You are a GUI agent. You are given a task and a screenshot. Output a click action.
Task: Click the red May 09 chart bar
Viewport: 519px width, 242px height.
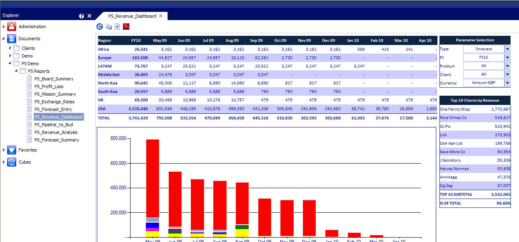point(153,178)
